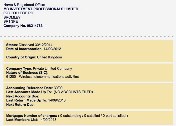Click the incorporation date 14/09/2012
This screenshot has height=126, width=176.
click(x=52, y=49)
